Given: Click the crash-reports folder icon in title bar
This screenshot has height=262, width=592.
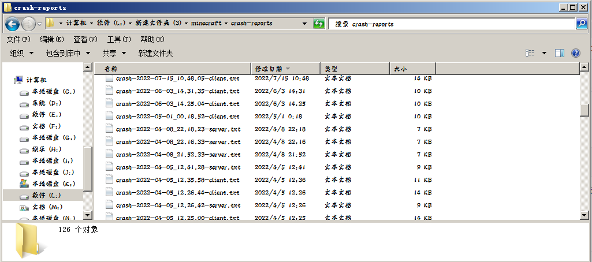Looking at the screenshot, I should pyautogui.click(x=8, y=7).
